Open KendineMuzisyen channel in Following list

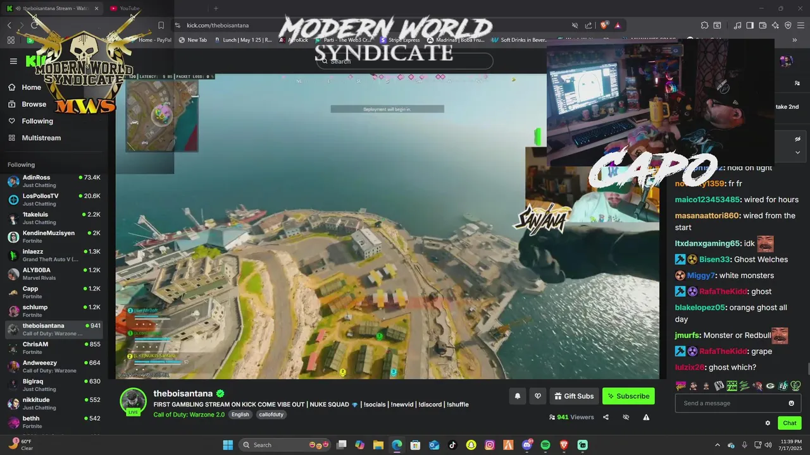click(54, 237)
